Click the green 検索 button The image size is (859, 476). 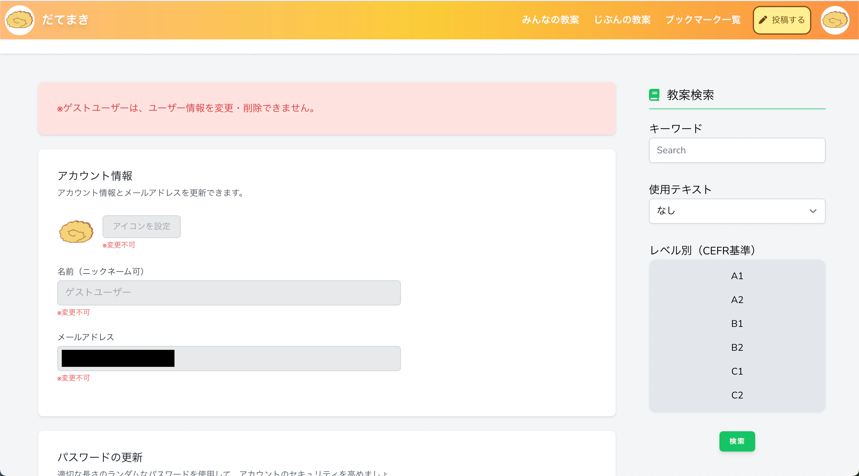[737, 441]
